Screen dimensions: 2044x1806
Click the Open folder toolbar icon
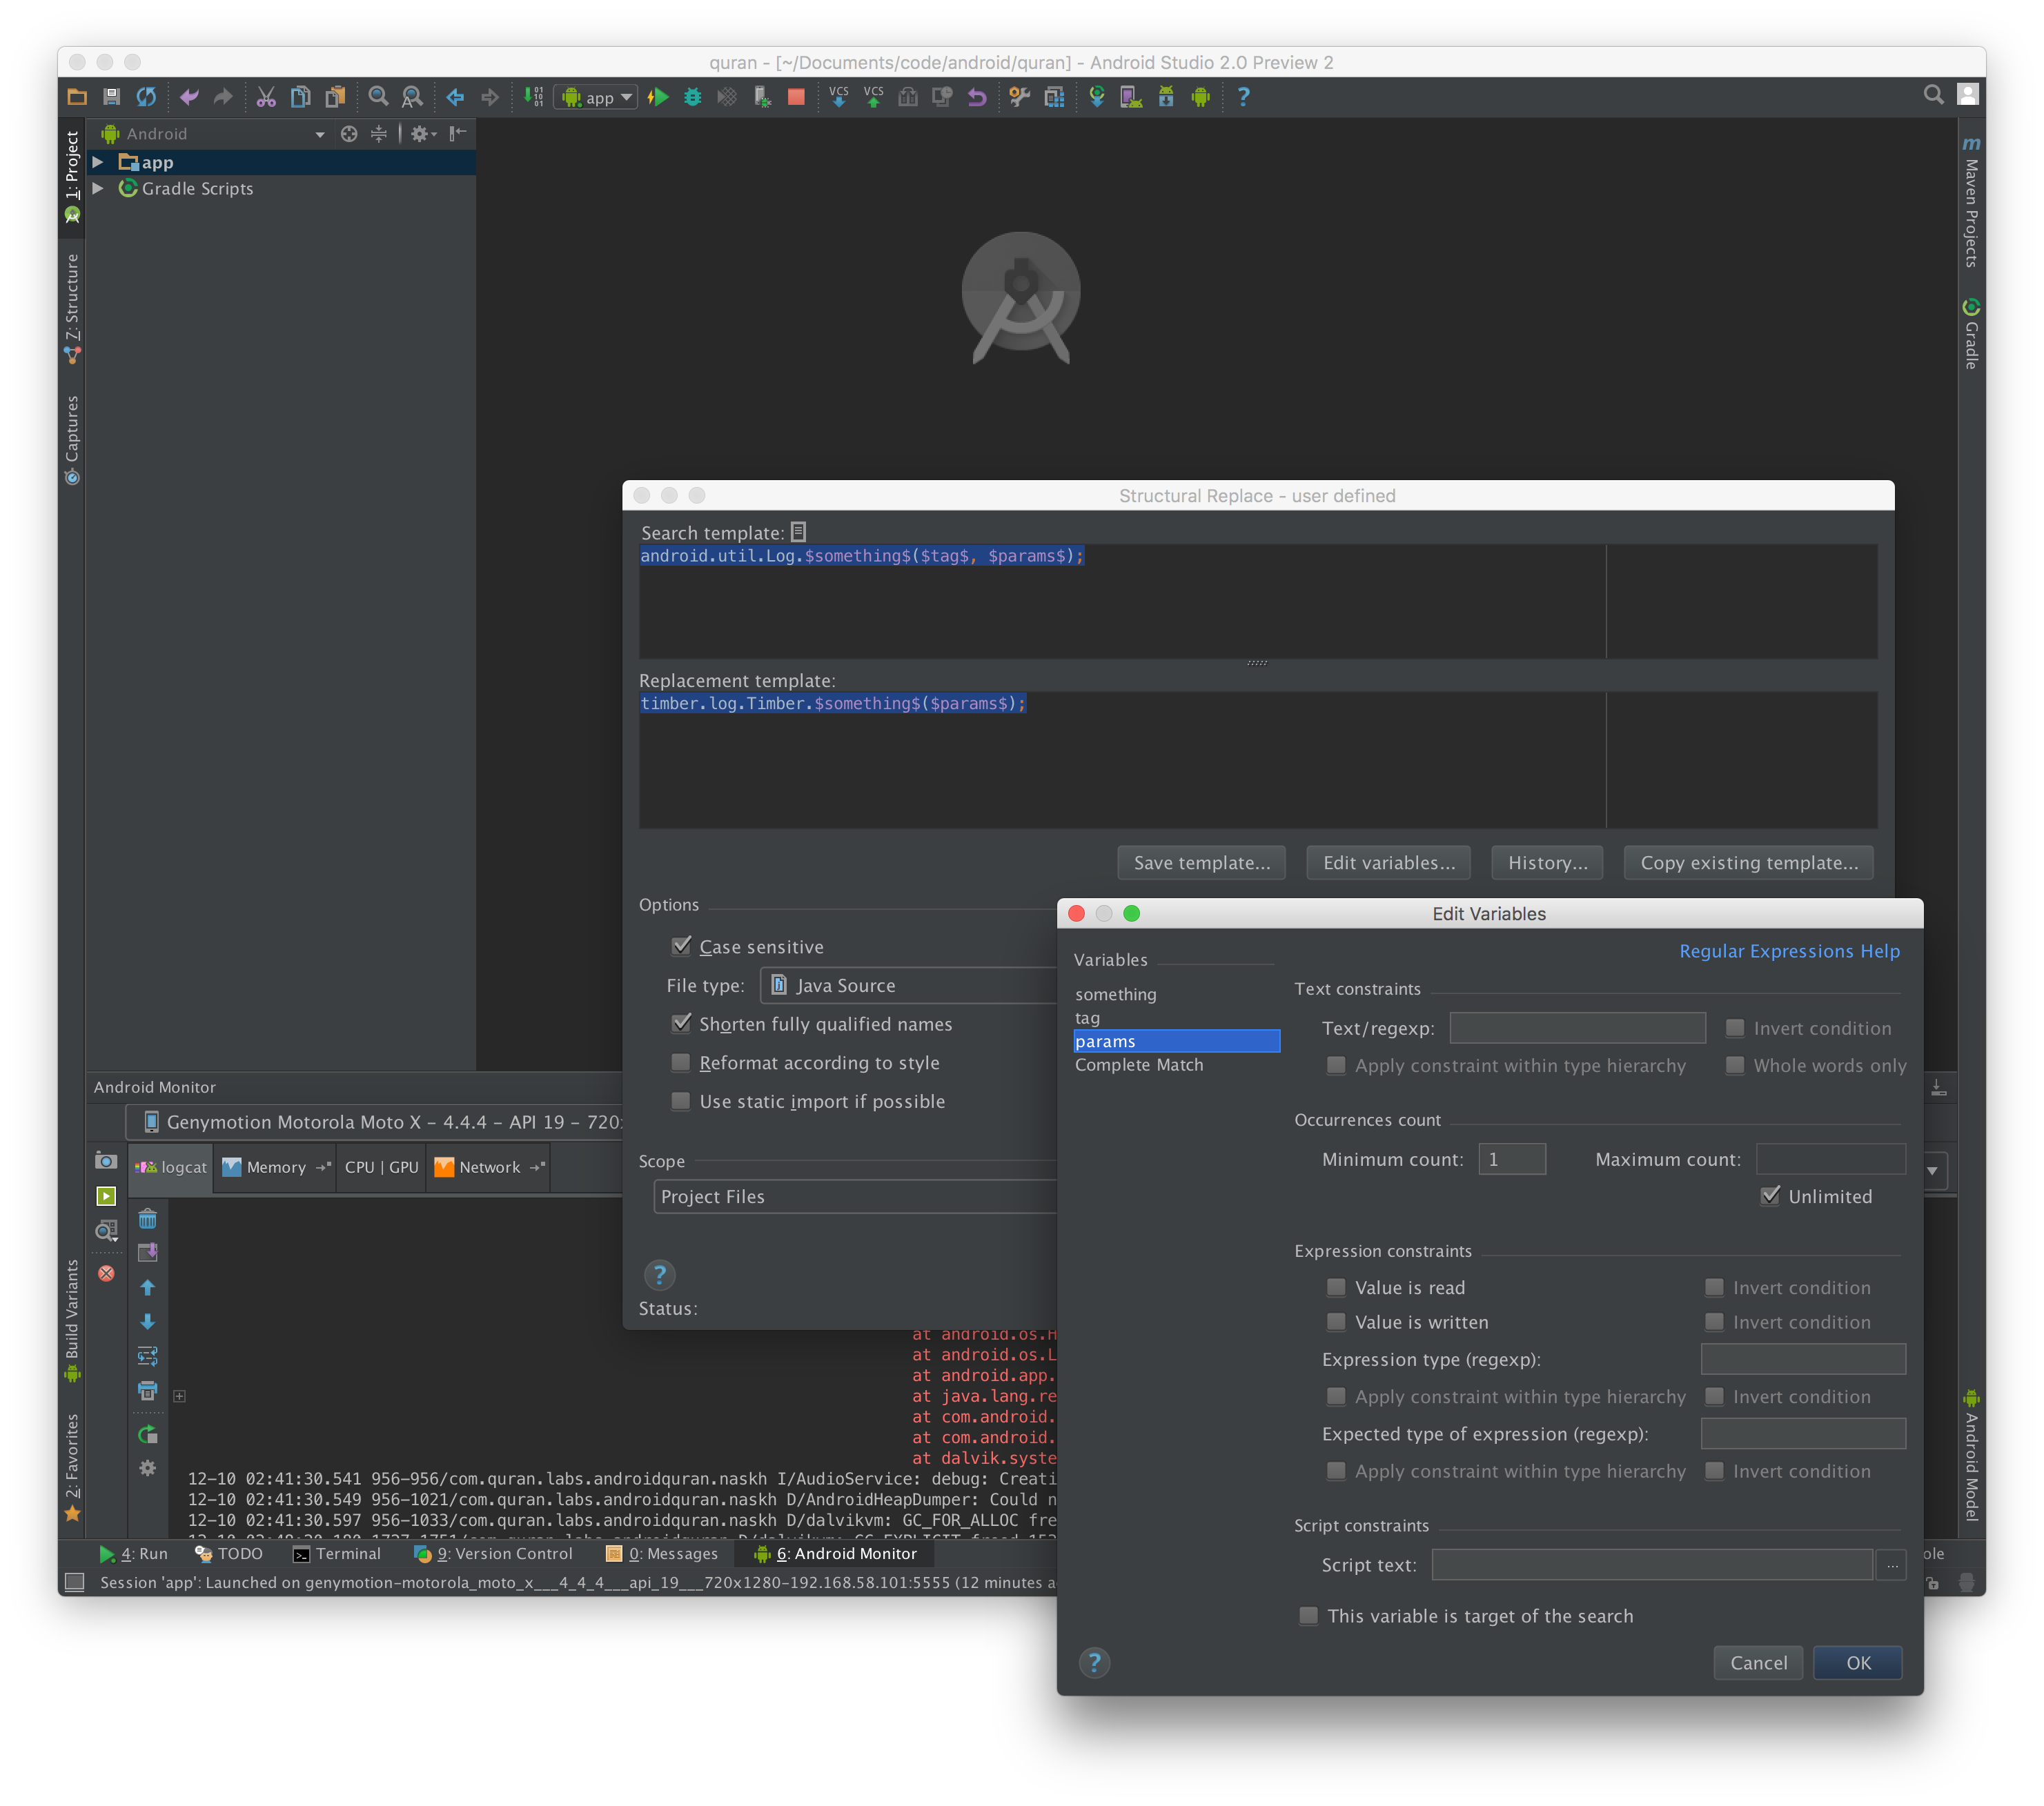click(x=77, y=97)
